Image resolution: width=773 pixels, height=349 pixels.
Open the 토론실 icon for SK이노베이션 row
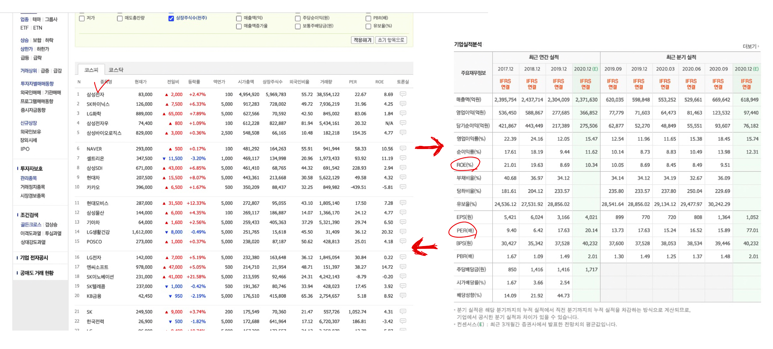click(x=403, y=276)
